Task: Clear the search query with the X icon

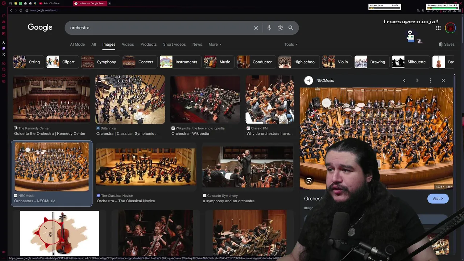Action: coord(256,28)
